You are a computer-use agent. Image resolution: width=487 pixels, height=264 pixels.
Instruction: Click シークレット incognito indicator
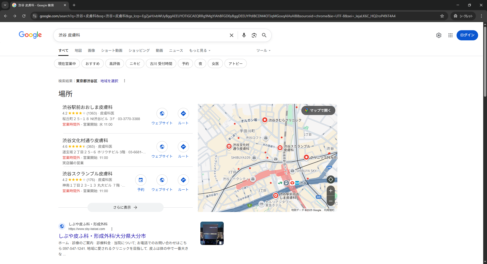click(x=463, y=16)
